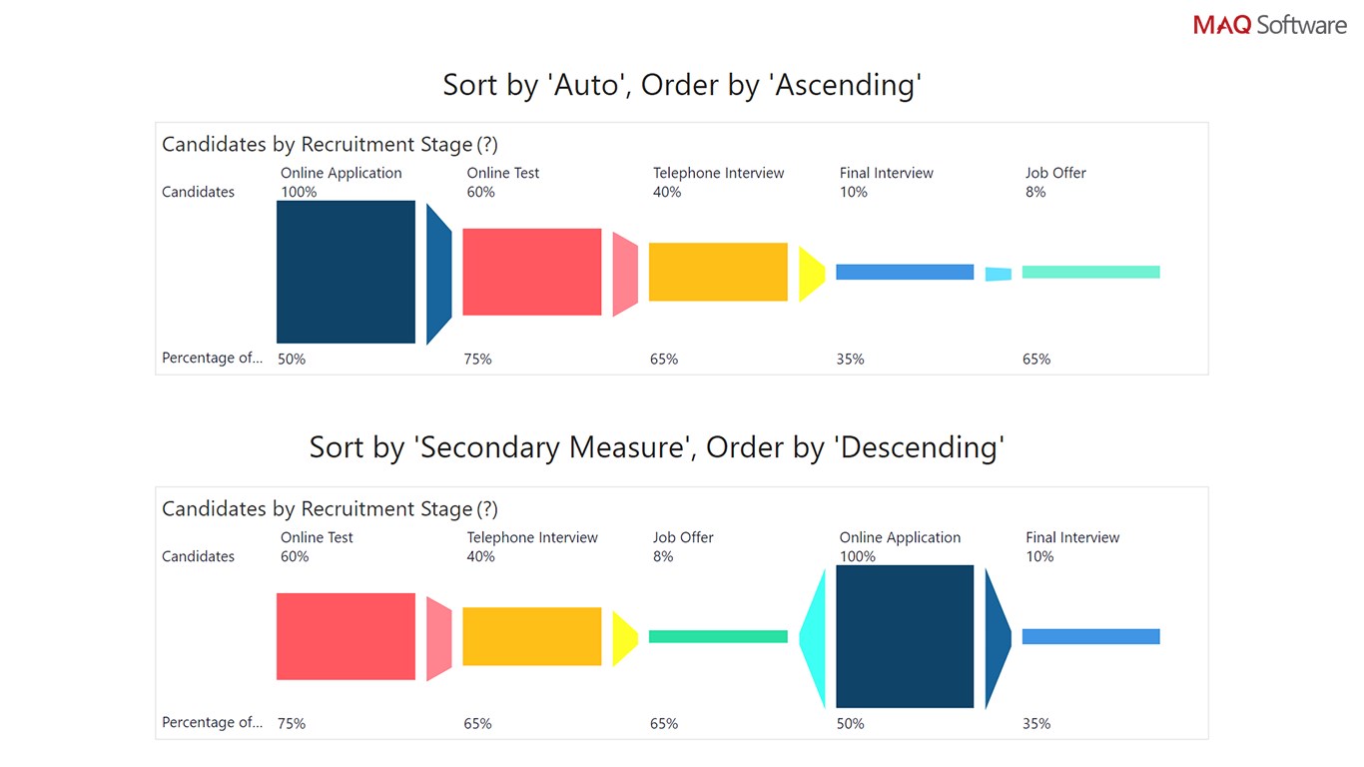Click the 'Telephone Interview' label in the top chart

719,173
